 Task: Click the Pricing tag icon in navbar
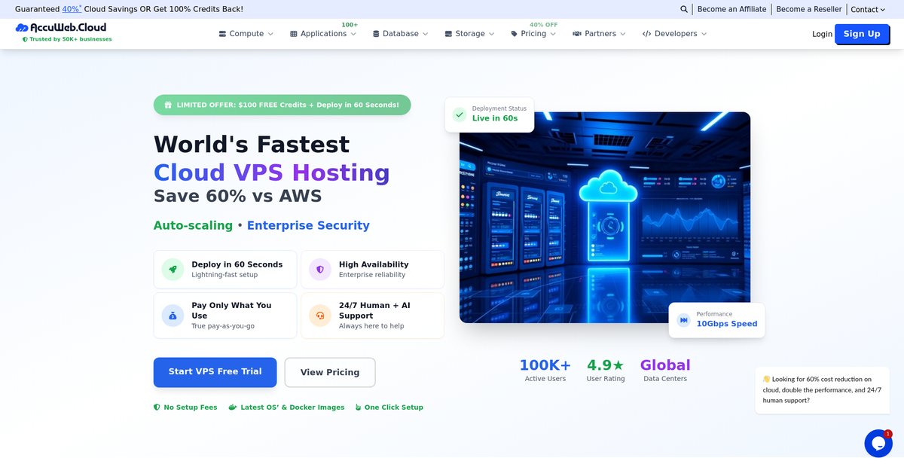514,34
